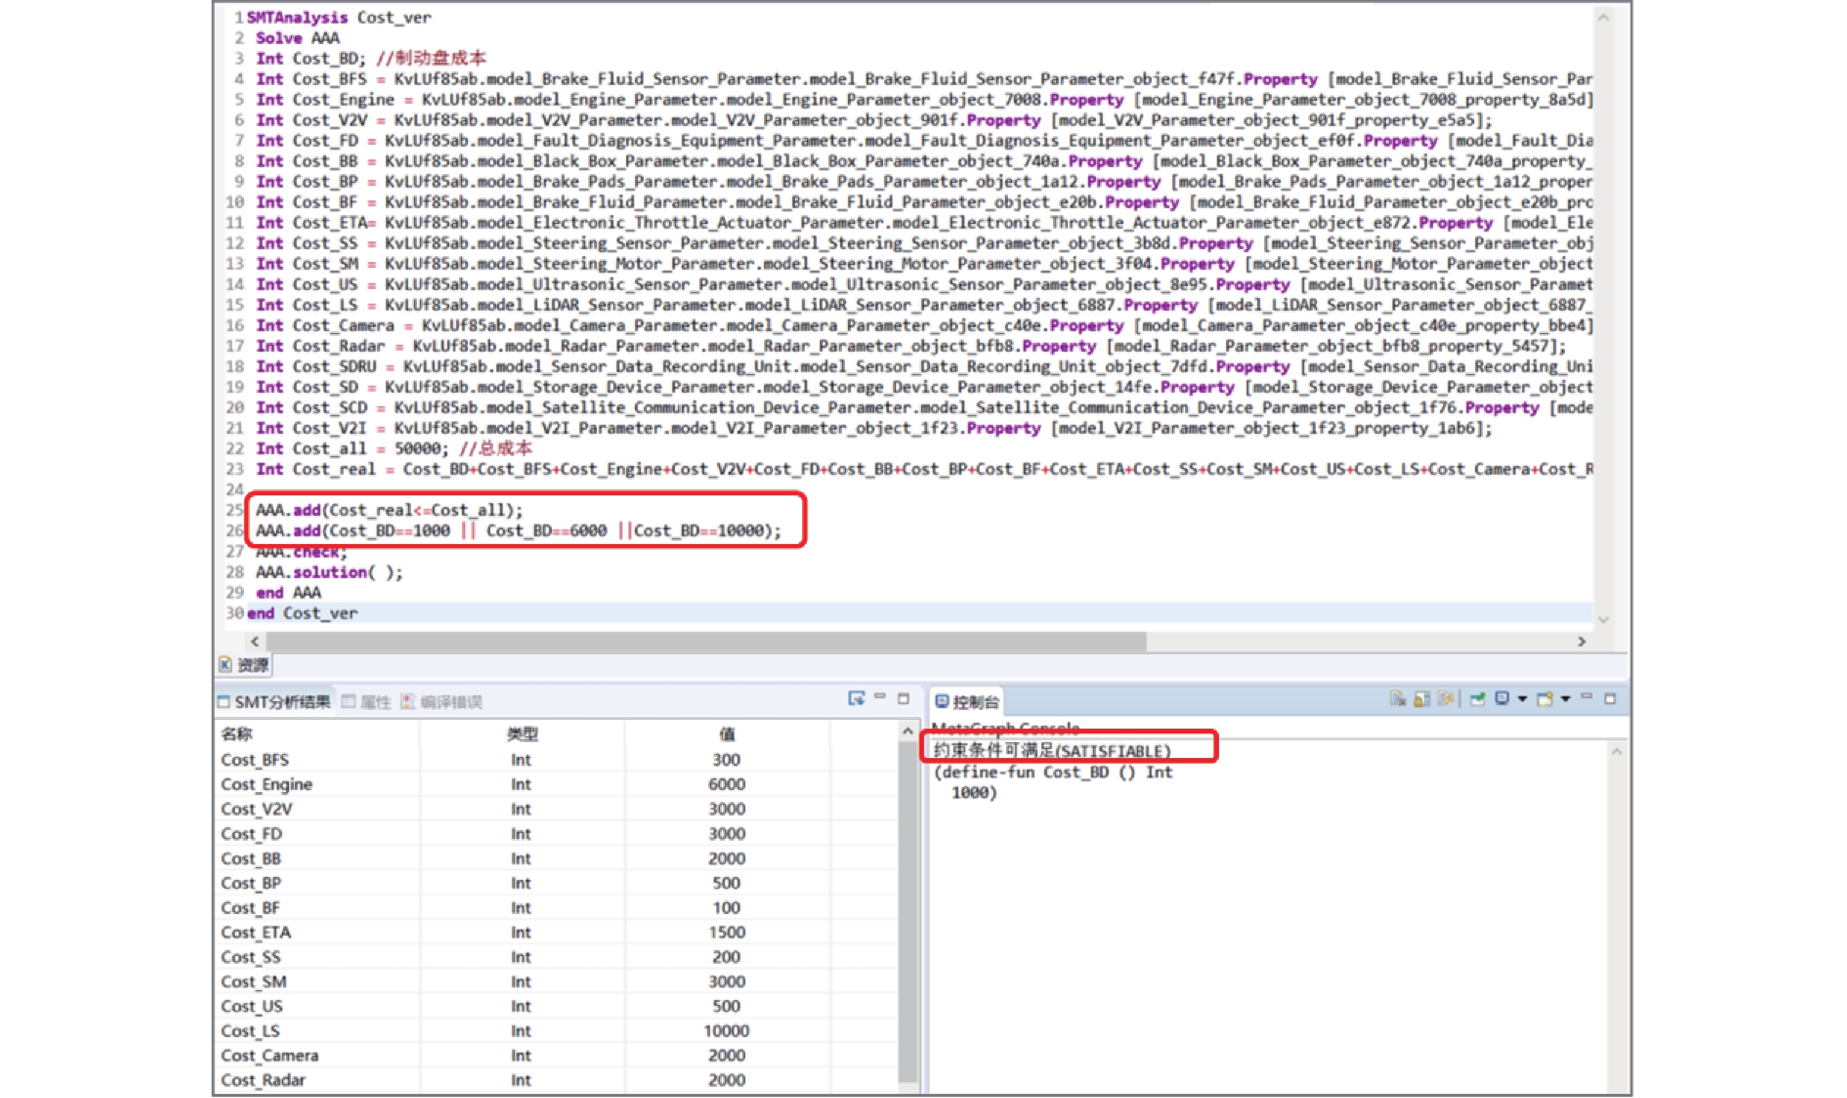Click results table scrollbar up arrow
This screenshot has width=1847, height=1098.
(908, 731)
